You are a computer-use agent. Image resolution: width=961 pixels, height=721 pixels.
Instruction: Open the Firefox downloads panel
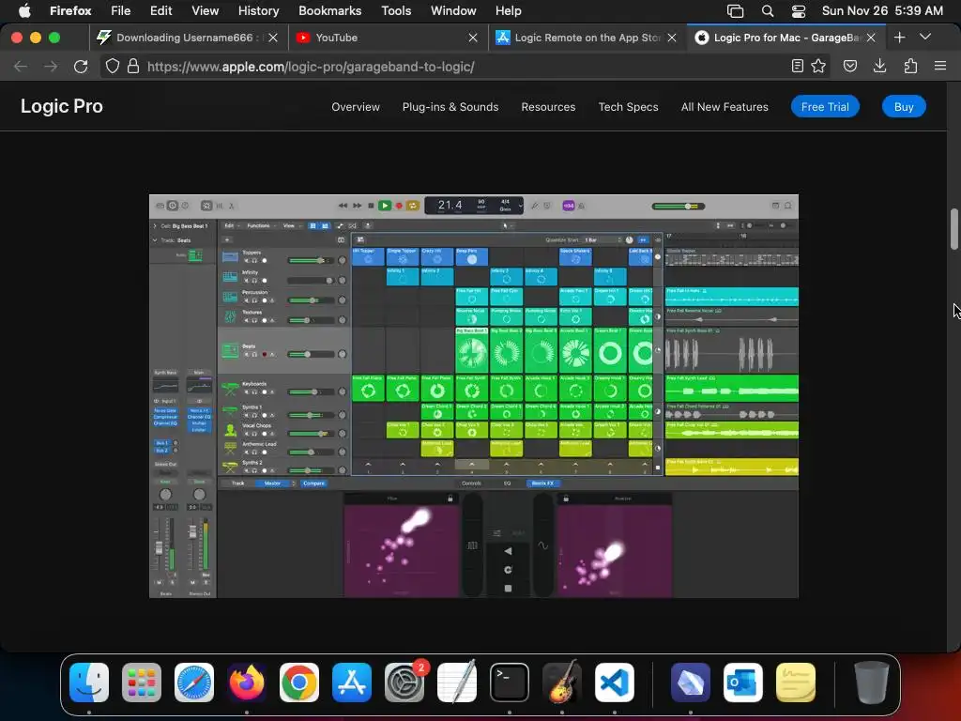tap(880, 67)
